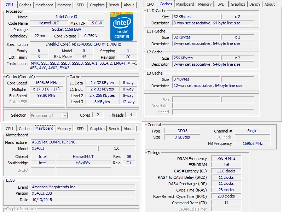Click the L2 Cache size '256 KBytes' in Caches window
This screenshot has height=212, width=283.
[x=196, y=58]
